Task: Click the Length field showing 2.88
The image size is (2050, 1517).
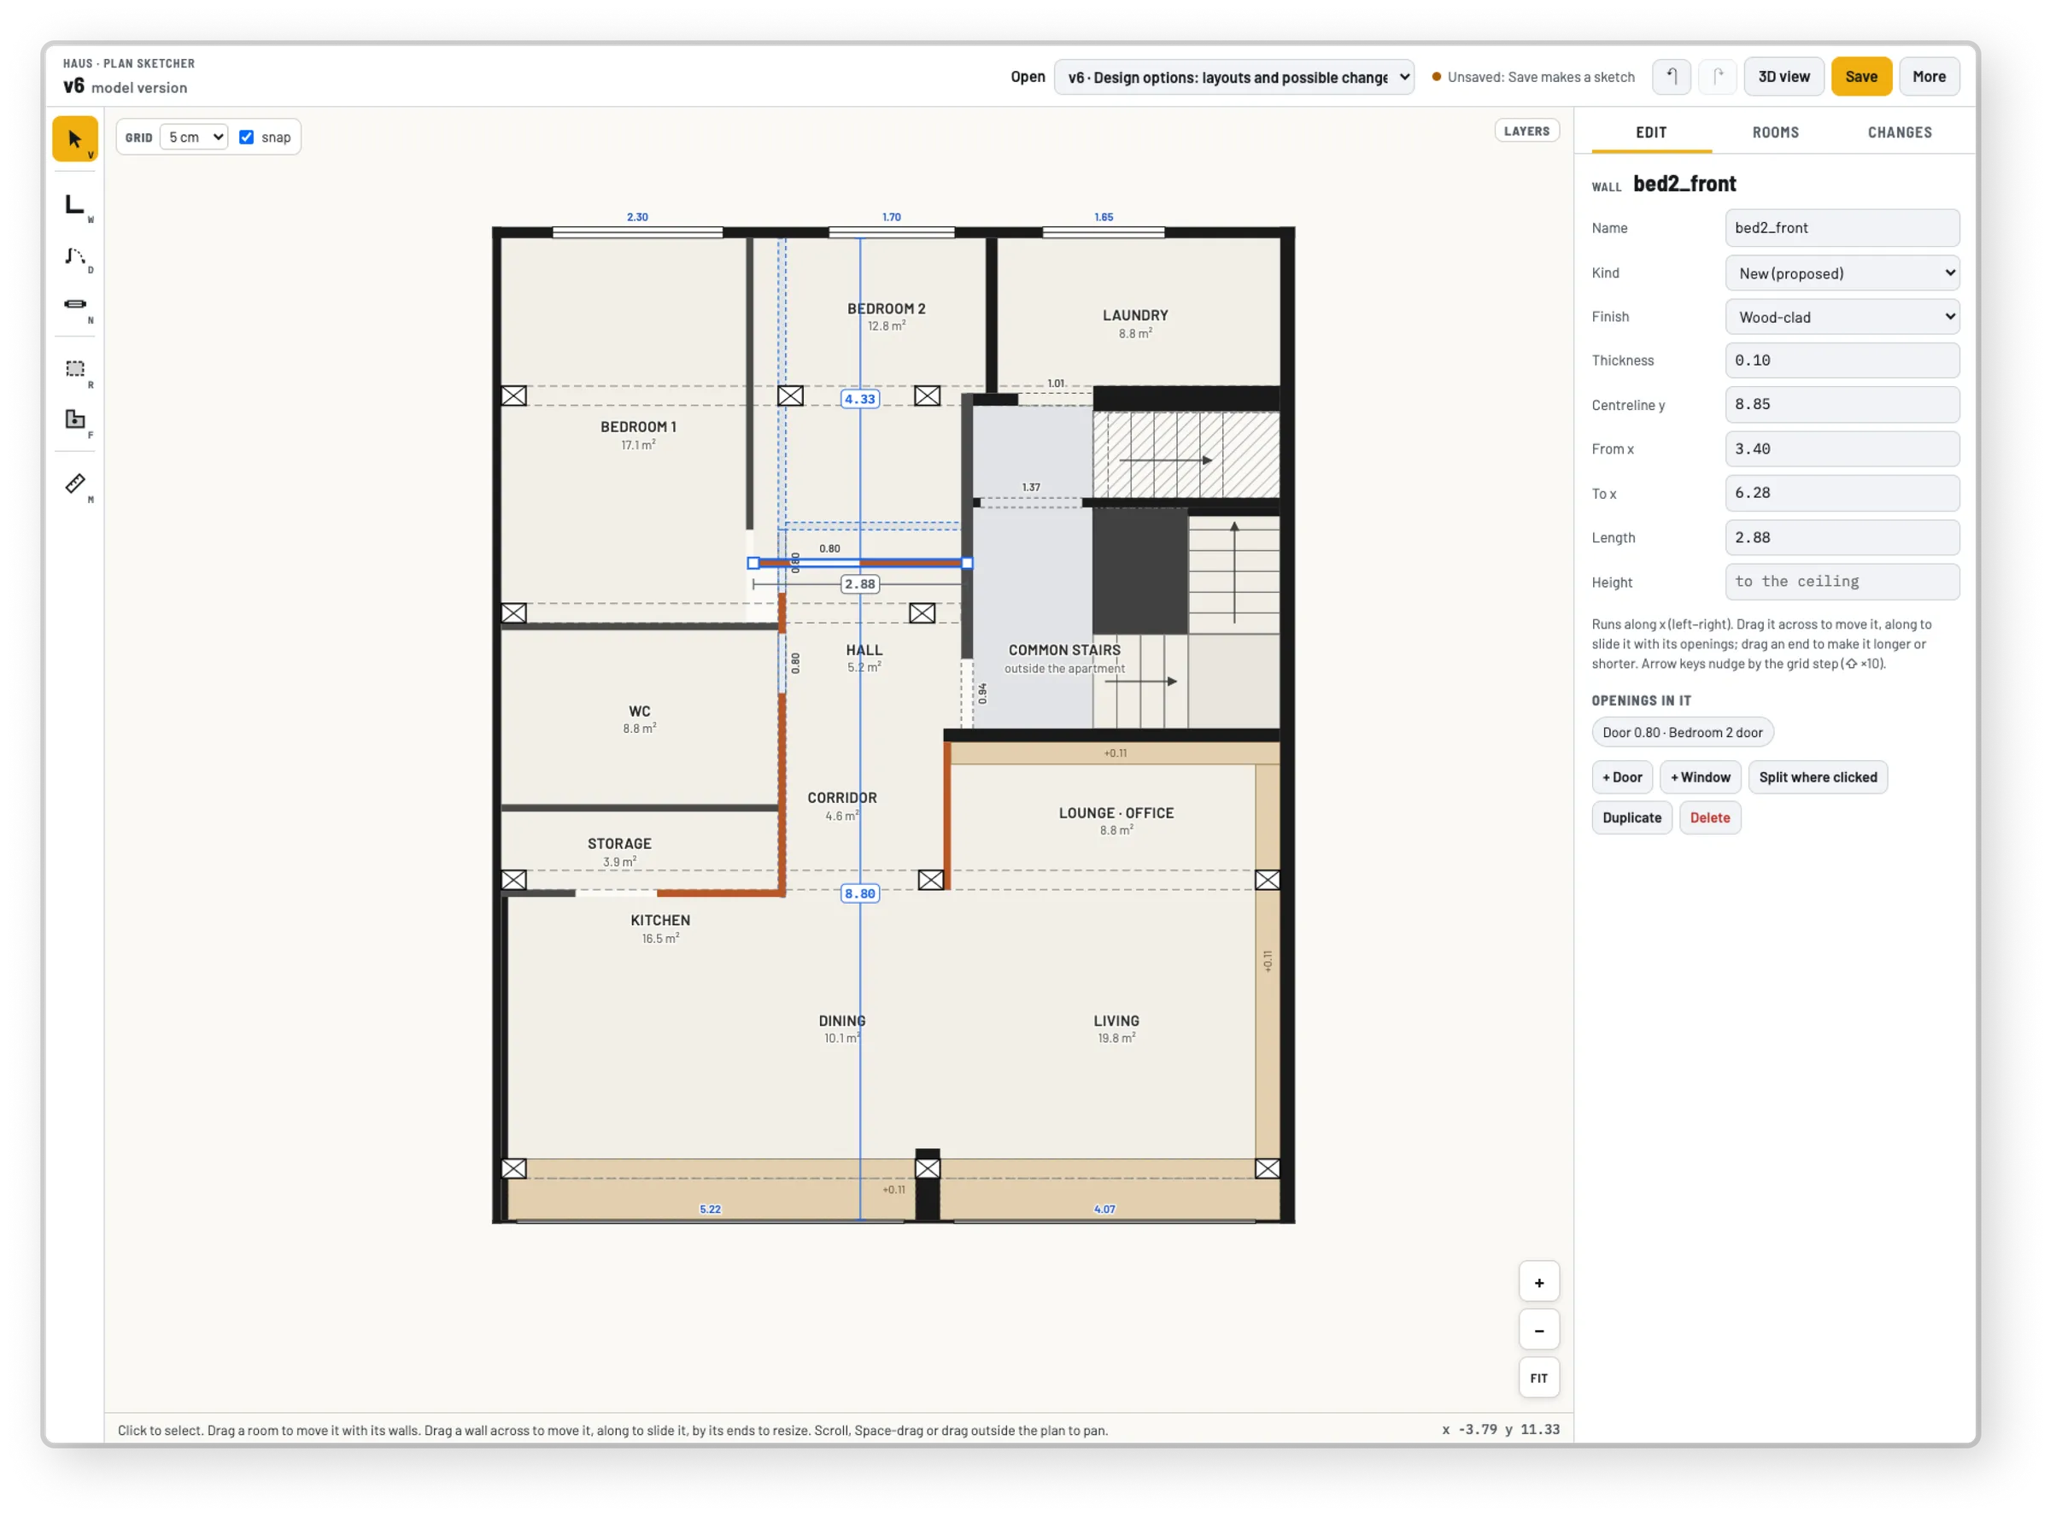Action: point(1842,538)
